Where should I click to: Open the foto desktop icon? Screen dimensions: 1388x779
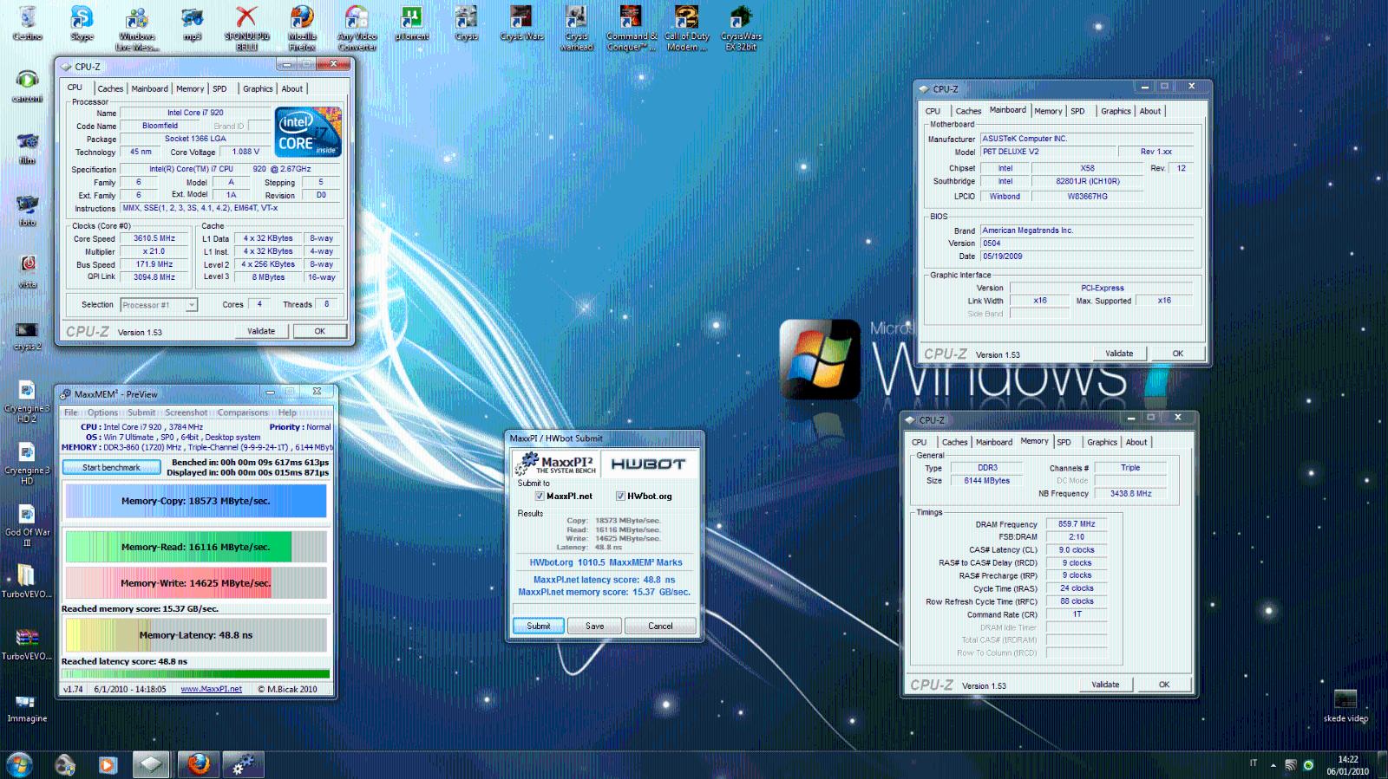(x=28, y=210)
